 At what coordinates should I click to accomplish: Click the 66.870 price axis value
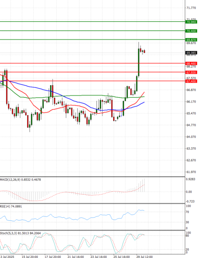coord(191,90)
